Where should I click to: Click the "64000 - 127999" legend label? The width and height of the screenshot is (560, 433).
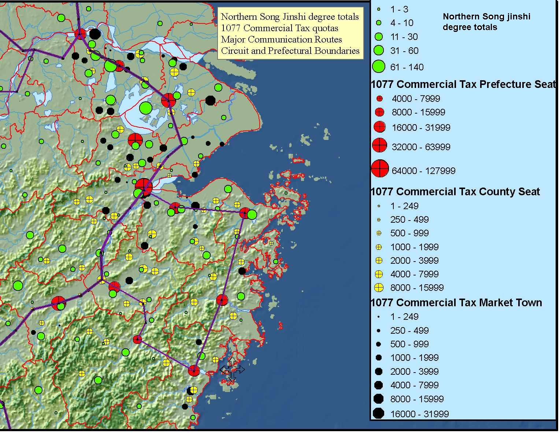(424, 171)
